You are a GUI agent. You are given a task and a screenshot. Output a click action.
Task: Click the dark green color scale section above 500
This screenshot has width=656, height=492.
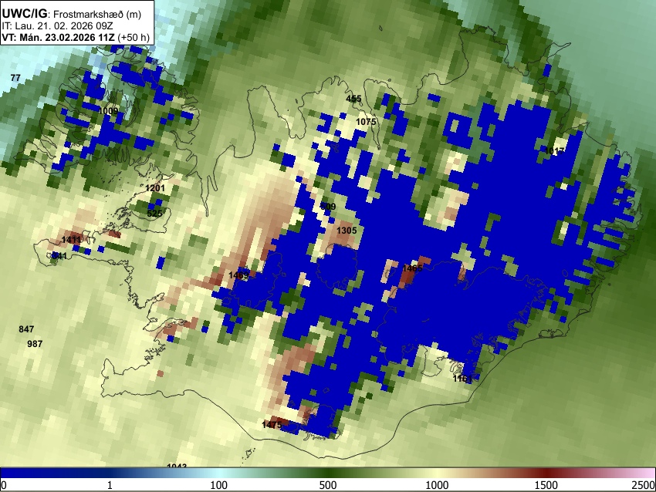coord(328,473)
